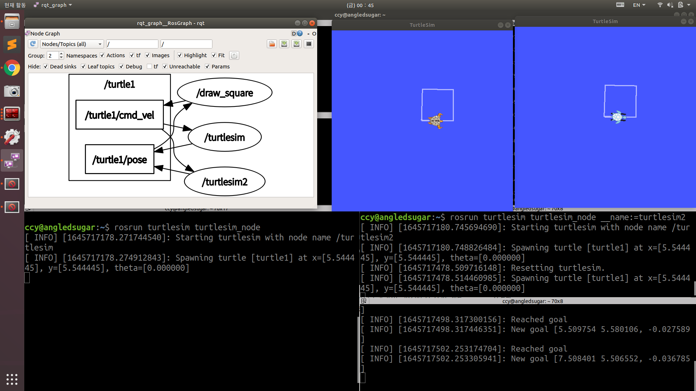The height and width of the screenshot is (391, 696).
Task: Click the pane grouping icon on Terminator titlebar
Action: (x=364, y=301)
